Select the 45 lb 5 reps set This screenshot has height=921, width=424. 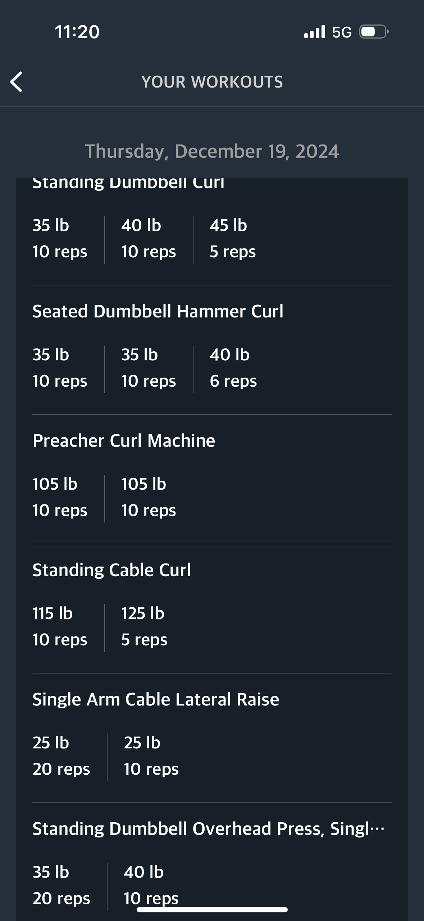click(x=233, y=239)
